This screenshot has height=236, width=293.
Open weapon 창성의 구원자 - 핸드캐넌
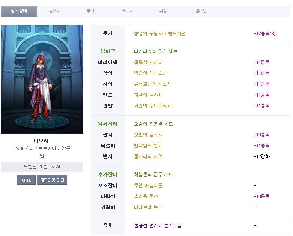click(x=160, y=33)
